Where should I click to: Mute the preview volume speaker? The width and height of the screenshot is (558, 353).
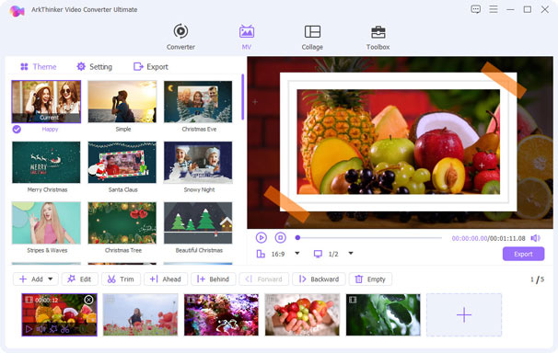pos(536,238)
